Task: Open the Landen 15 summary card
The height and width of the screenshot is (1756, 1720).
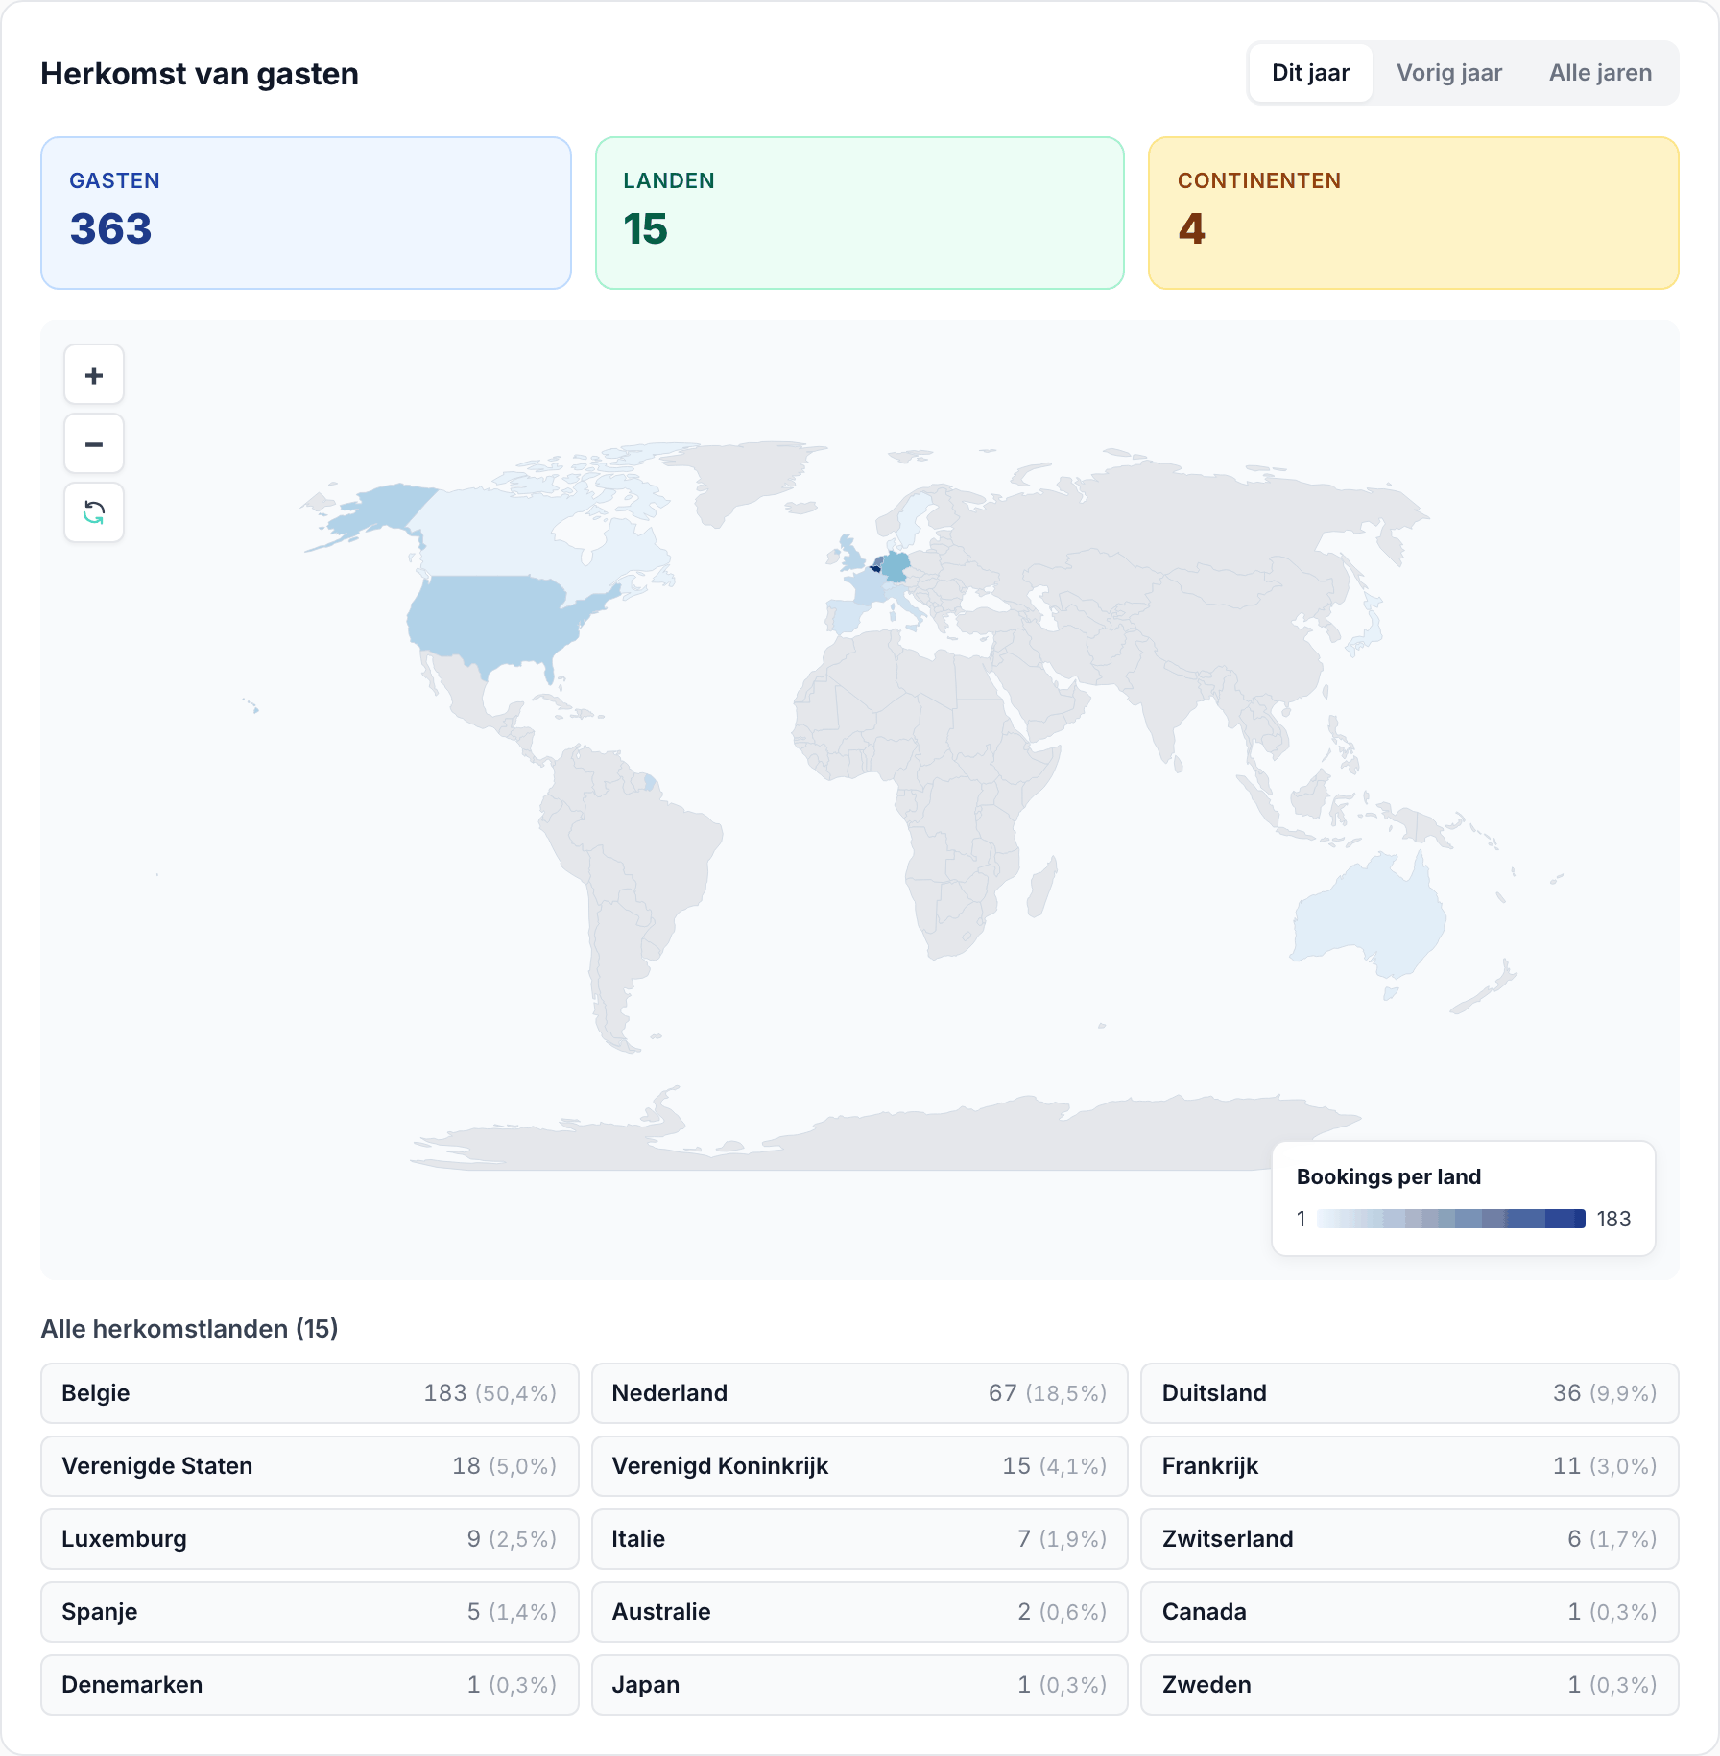Action: [x=860, y=213]
